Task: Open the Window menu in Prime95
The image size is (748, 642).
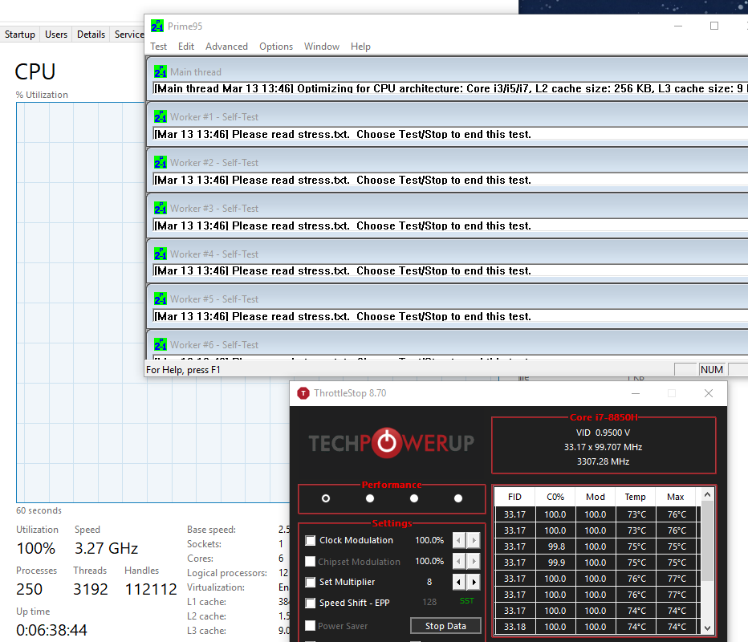Action: [x=322, y=47]
